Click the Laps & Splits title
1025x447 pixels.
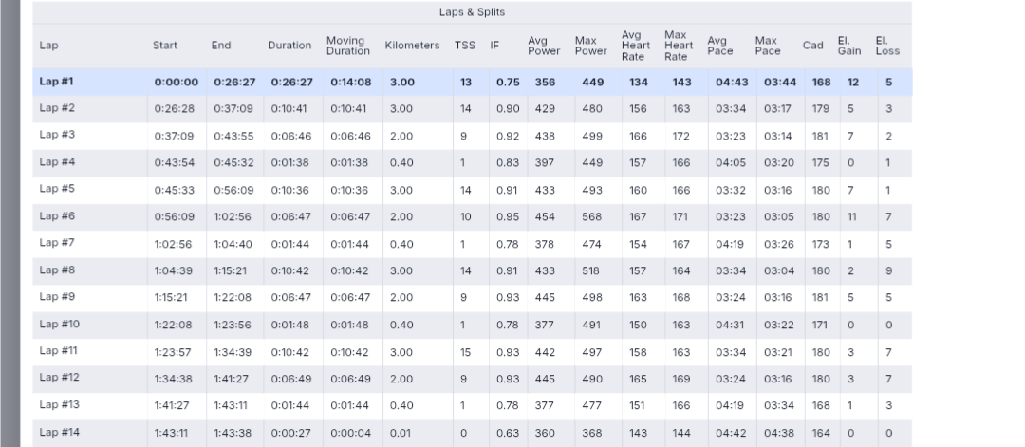tap(472, 12)
